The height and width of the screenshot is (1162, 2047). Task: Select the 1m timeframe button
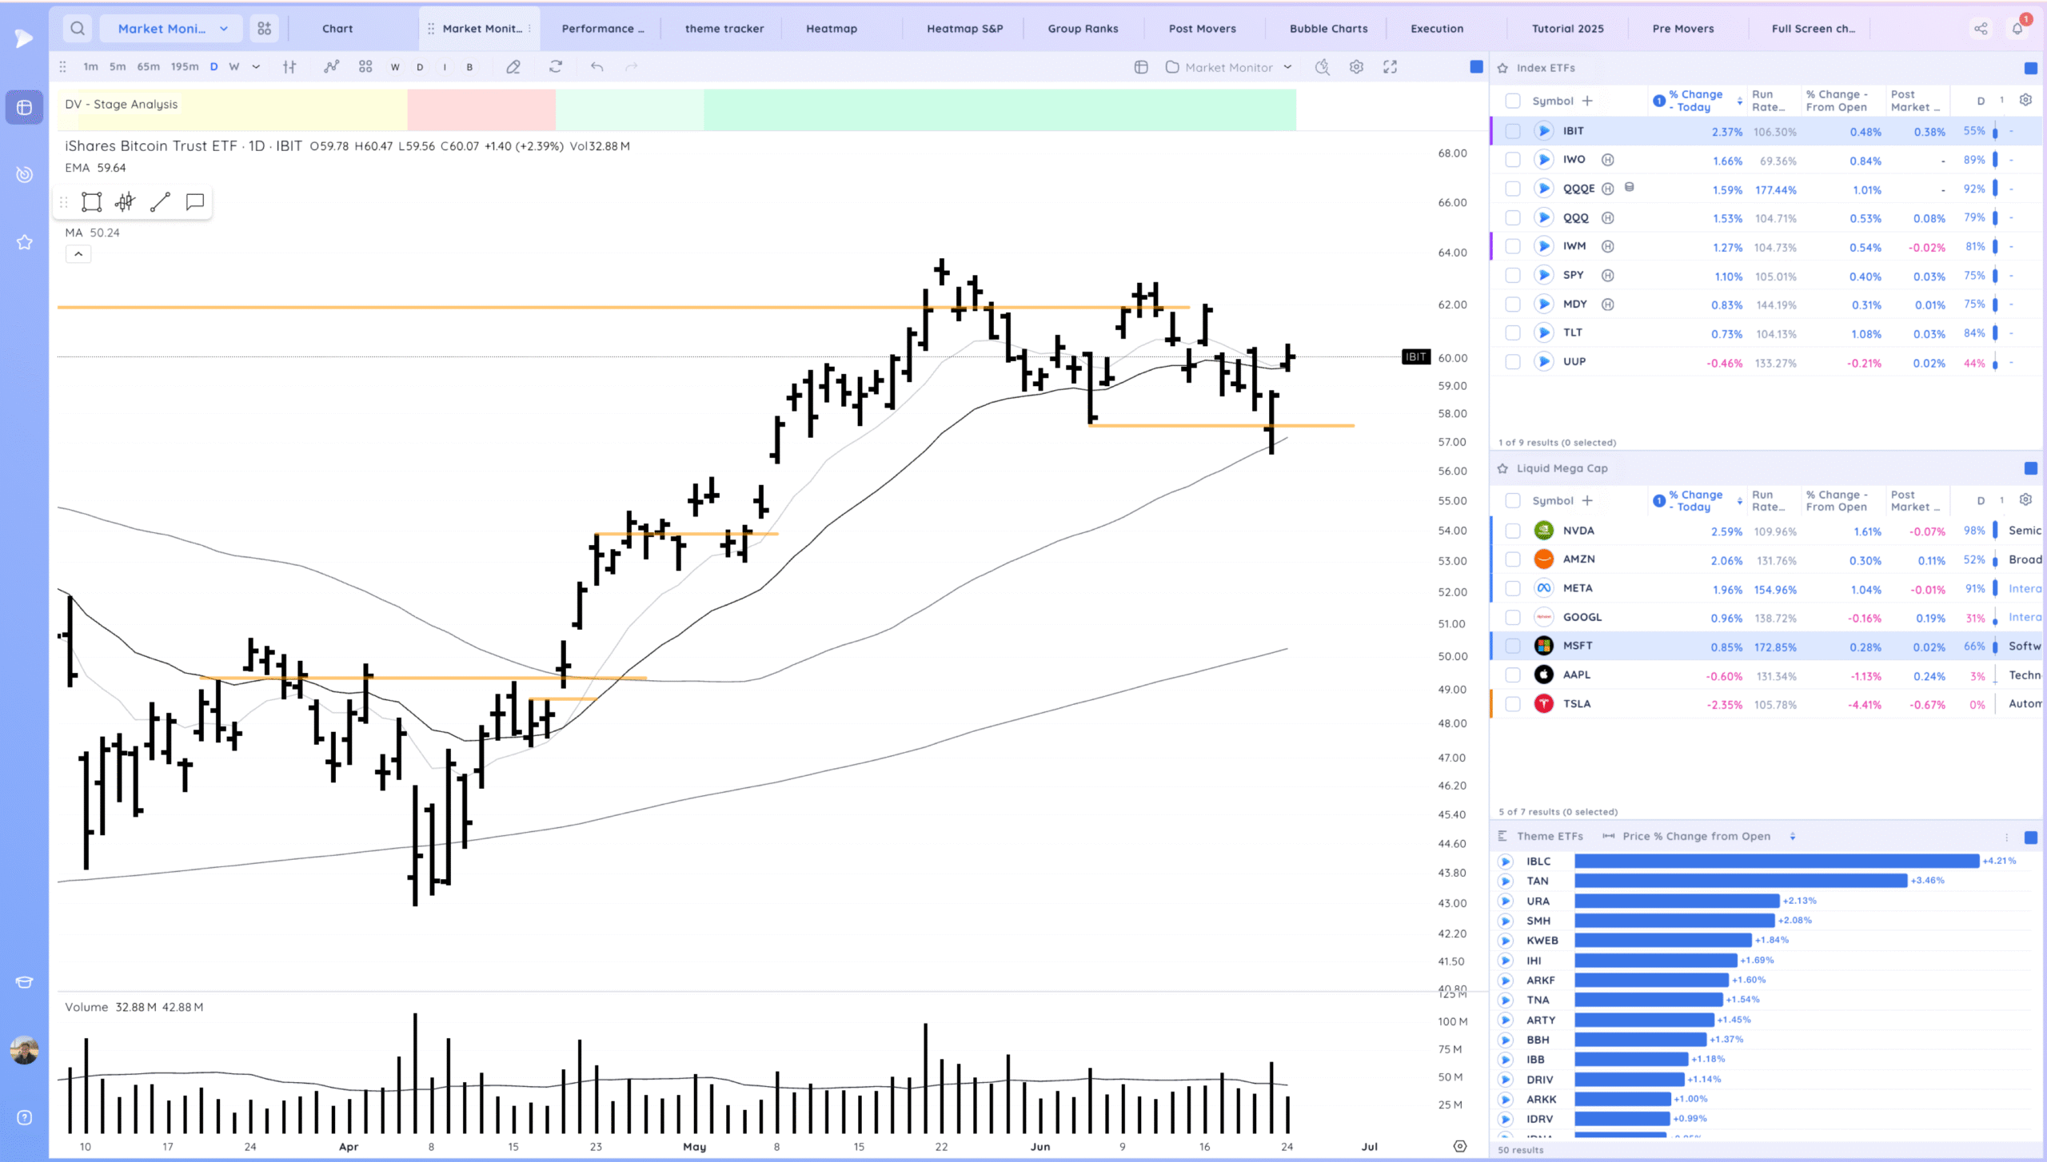[90, 67]
